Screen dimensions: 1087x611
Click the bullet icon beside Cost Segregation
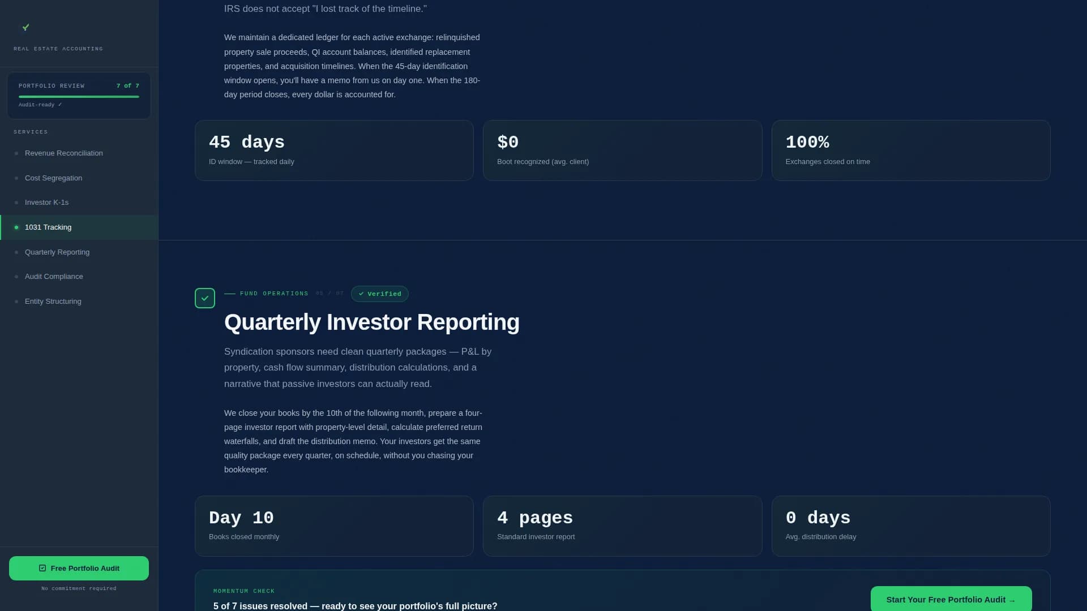click(x=16, y=178)
